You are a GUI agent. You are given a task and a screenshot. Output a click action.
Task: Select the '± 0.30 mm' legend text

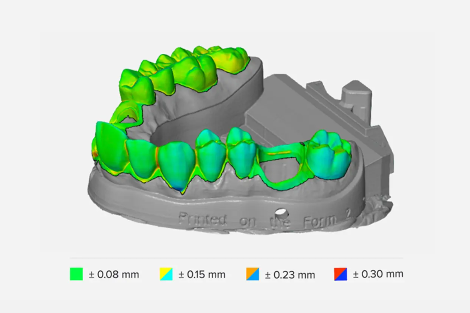(378, 274)
